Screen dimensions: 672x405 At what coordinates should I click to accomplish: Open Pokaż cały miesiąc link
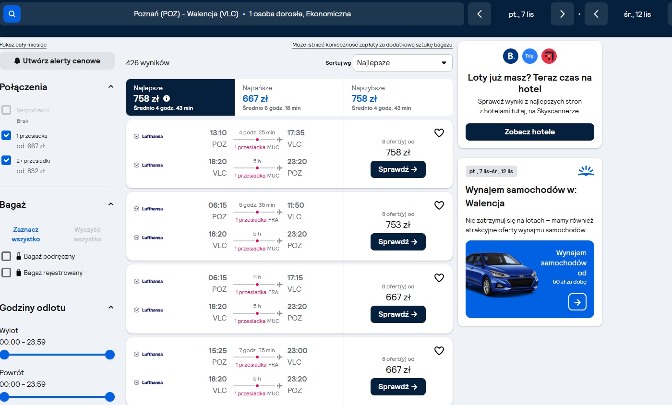tap(23, 45)
